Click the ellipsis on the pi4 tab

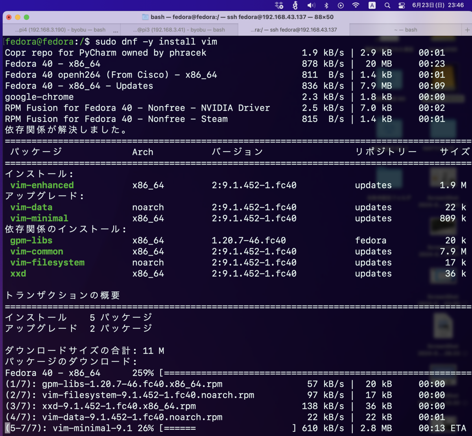[116, 31]
